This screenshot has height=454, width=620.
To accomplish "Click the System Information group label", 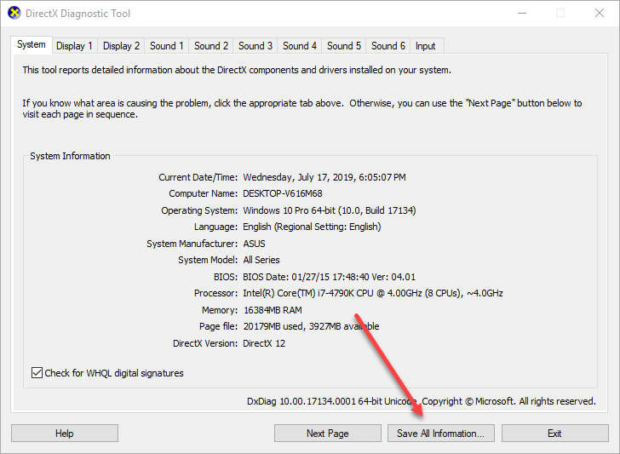I will (x=70, y=156).
